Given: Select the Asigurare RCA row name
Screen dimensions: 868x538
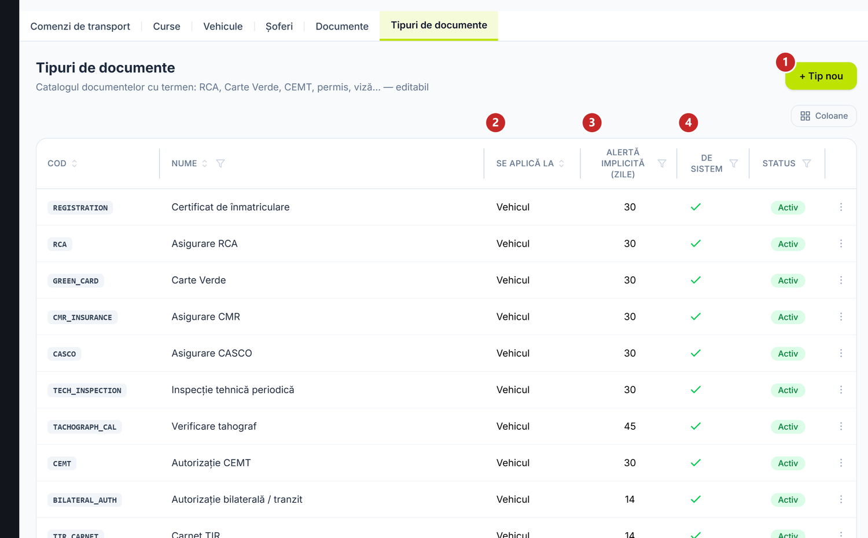Looking at the screenshot, I should pyautogui.click(x=204, y=244).
